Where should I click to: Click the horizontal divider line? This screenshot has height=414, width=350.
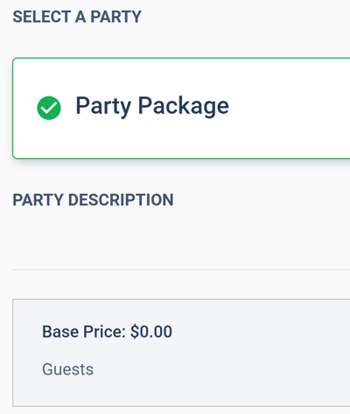point(181,270)
